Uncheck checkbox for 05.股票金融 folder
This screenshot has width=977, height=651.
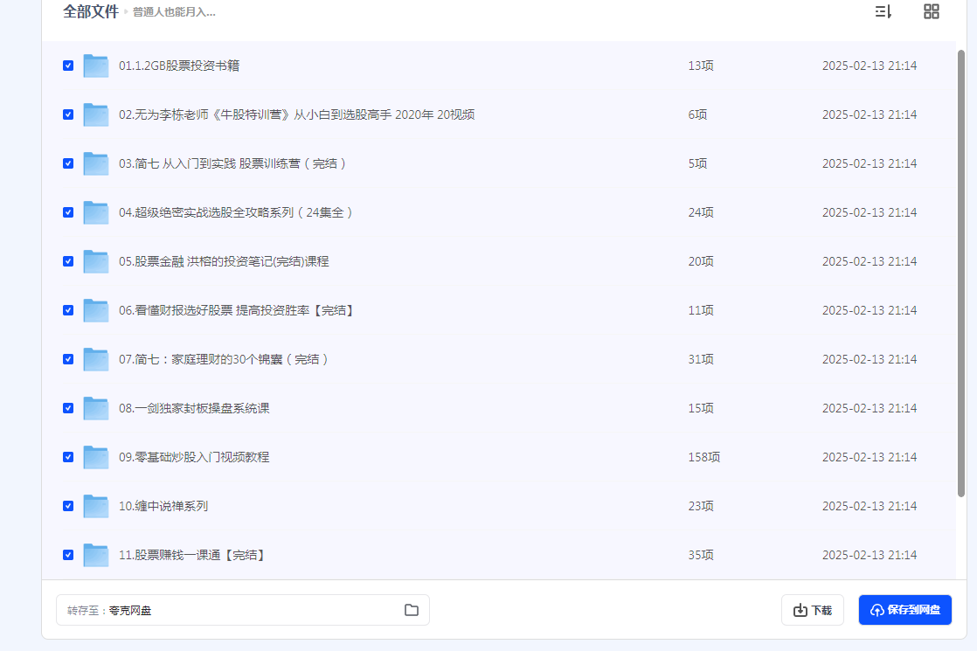click(x=68, y=261)
